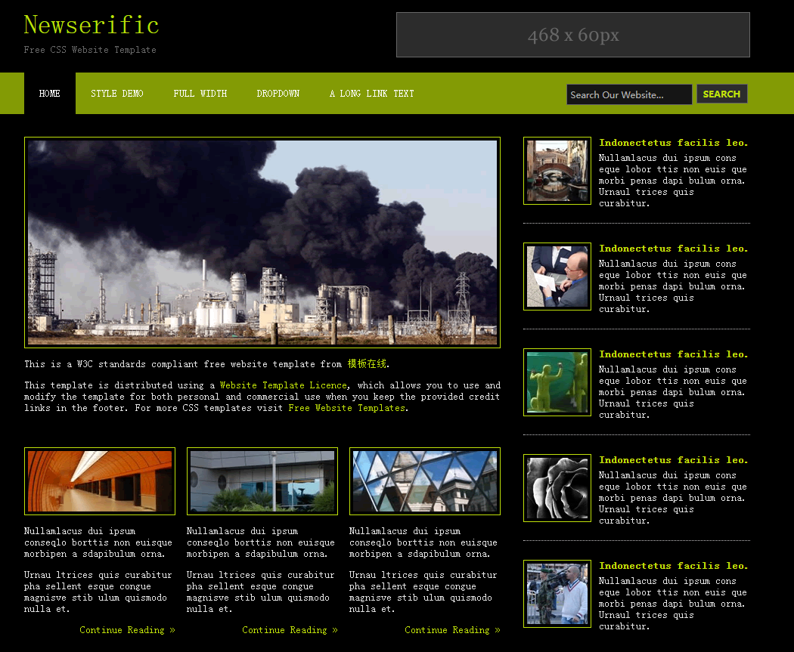Visit the Free Website Templates link

point(347,408)
